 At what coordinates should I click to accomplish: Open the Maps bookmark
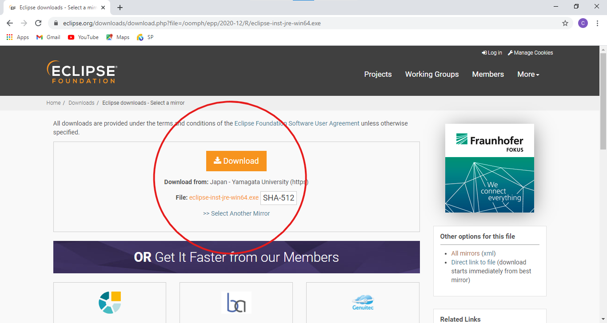coord(118,37)
